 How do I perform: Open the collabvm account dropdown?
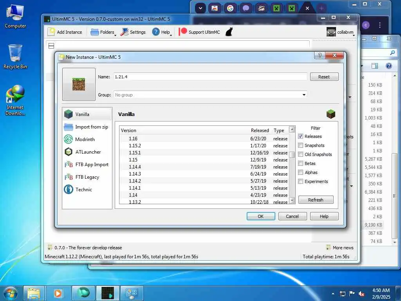pos(341,32)
